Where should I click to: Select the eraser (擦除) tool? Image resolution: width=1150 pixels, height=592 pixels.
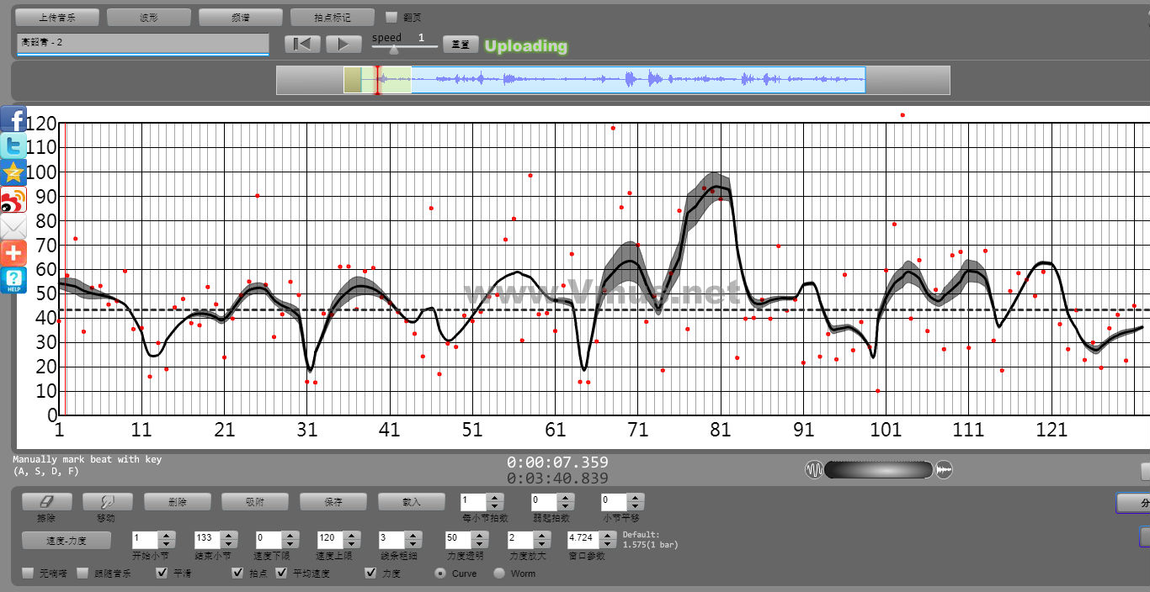[x=46, y=502]
